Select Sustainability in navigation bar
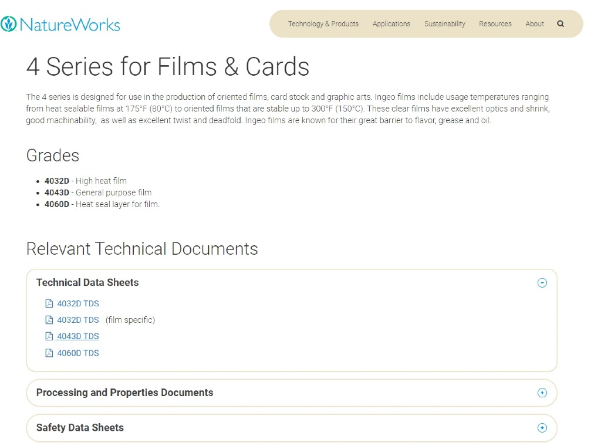This screenshot has height=446, width=601. 445,24
